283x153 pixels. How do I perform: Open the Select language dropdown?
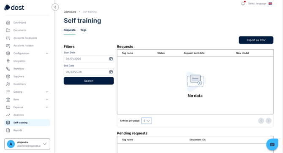[x=260, y=4]
